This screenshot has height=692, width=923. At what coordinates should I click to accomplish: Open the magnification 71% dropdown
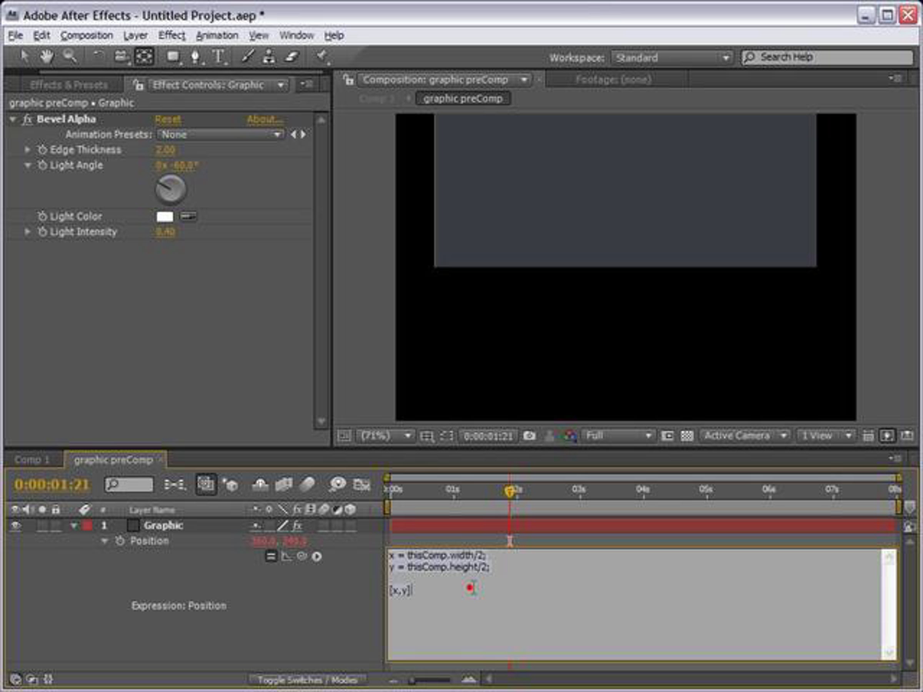[386, 436]
